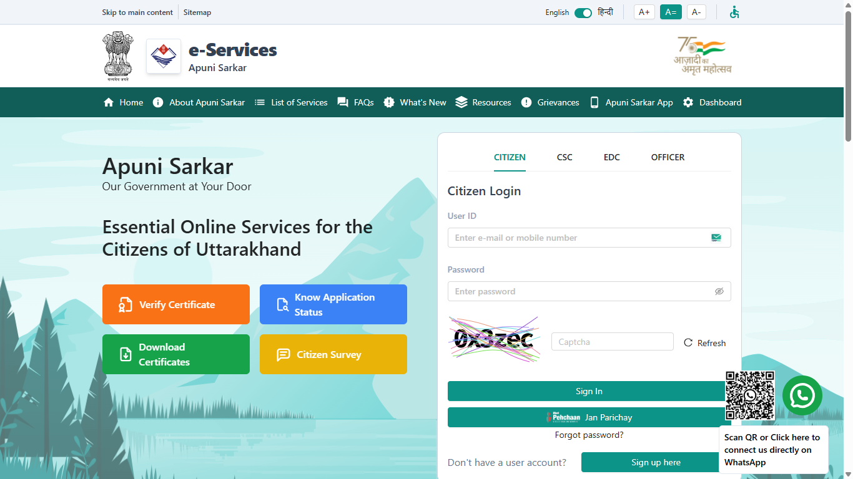Screen dimensions: 853x479
Task: Click the Forgot password? link
Action: [x=589, y=435]
